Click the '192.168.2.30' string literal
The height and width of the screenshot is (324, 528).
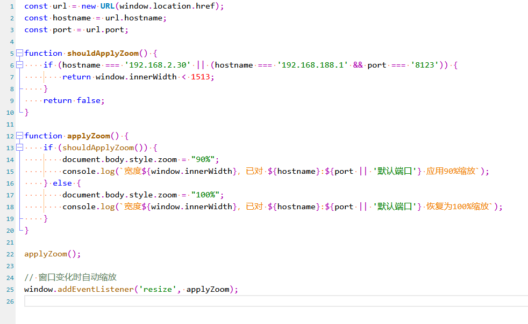pyautogui.click(x=158, y=65)
